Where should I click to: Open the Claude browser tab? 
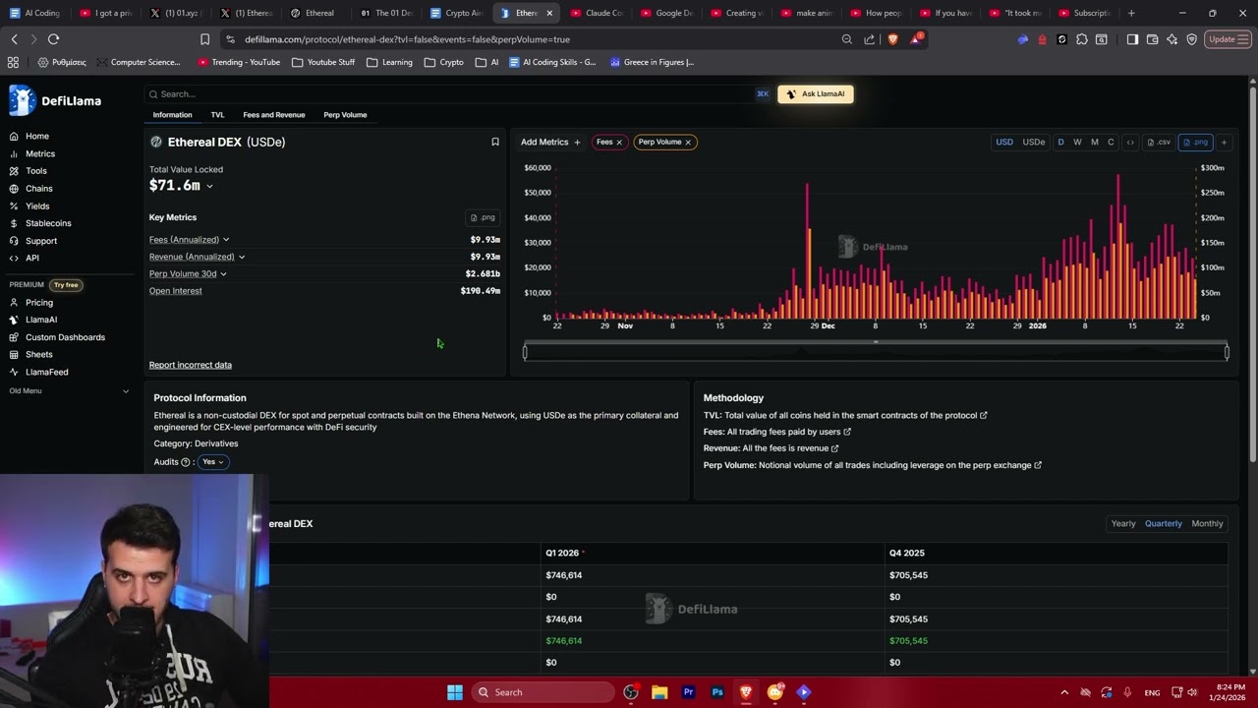[x=597, y=13]
